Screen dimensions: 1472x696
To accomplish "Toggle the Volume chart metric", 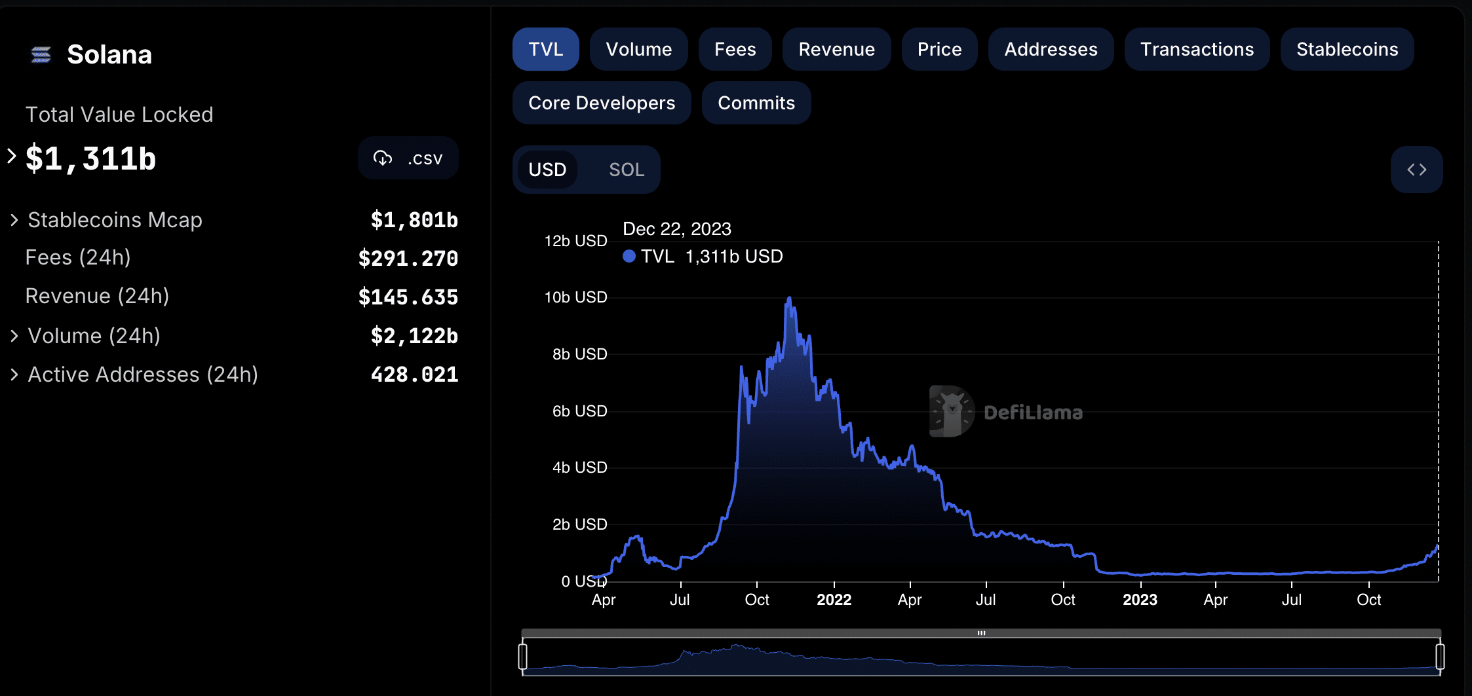I will click(x=638, y=50).
